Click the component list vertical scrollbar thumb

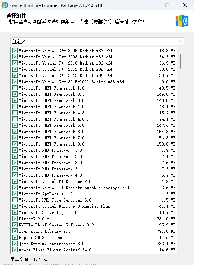click(x=180, y=61)
